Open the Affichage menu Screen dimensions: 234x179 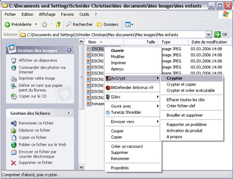coord(47,14)
